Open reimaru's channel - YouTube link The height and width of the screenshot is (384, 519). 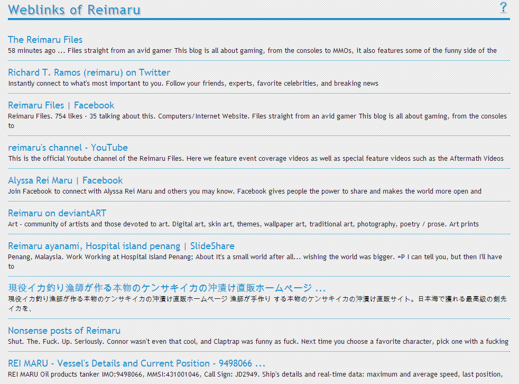pos(68,148)
